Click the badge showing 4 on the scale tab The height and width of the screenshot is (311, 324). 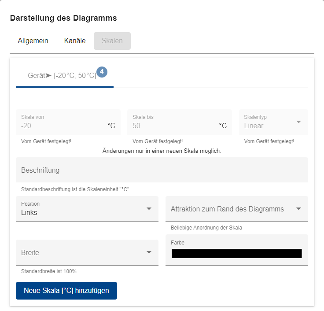pyautogui.click(x=102, y=72)
